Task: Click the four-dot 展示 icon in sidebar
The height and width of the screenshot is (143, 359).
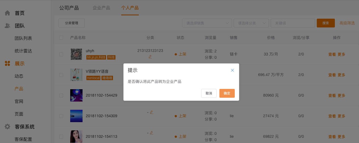Action: point(7,64)
